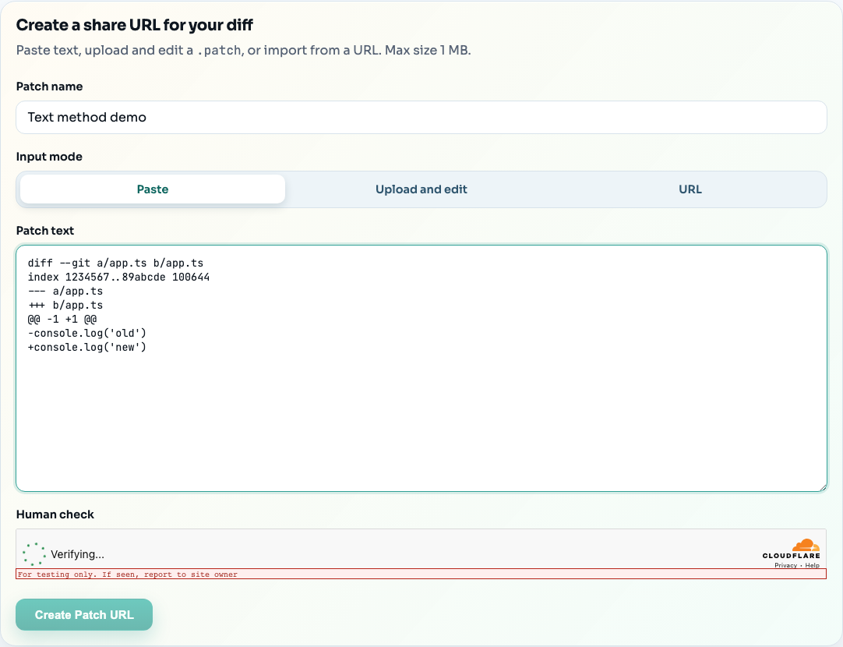Click inside the Patch name field
Image resolution: width=843 pixels, height=647 pixels.
pos(421,117)
